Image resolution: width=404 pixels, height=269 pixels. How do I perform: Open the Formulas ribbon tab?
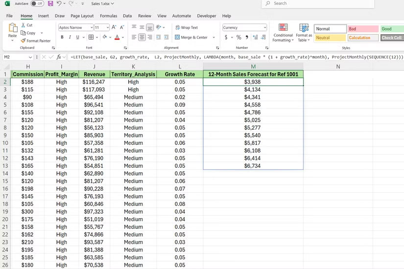(108, 16)
